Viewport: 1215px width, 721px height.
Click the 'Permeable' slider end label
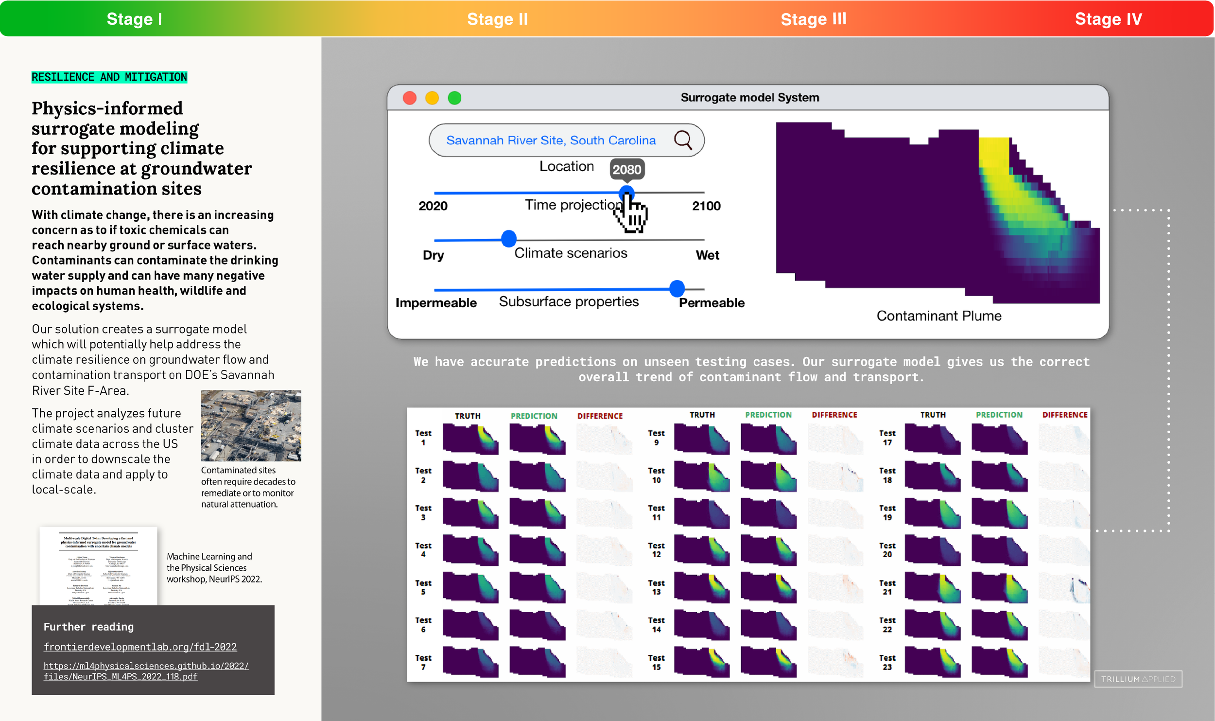coord(712,302)
